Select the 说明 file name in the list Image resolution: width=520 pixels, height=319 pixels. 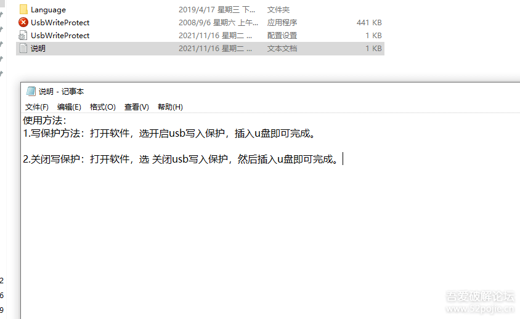coord(38,49)
